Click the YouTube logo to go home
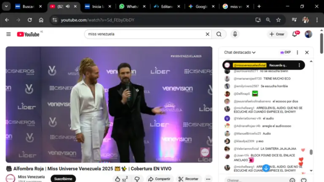Viewport: 324px width, 182px height. [x=28, y=34]
